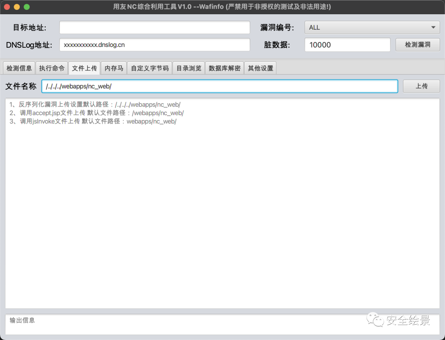Click the 脏数据 field showing 10000
The image size is (445, 340).
347,45
